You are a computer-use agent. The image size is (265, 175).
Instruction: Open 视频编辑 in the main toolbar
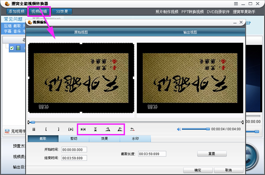coord(39,11)
